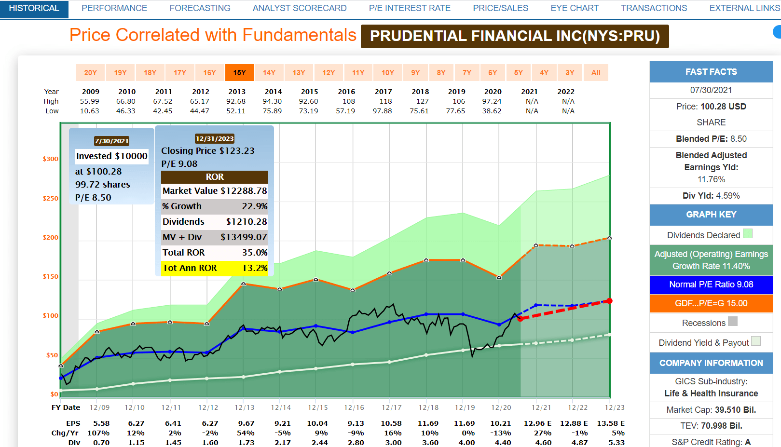Viewport: 781px width, 447px height.
Task: Click the 12/21 FY date axis label
Action: [541, 407]
